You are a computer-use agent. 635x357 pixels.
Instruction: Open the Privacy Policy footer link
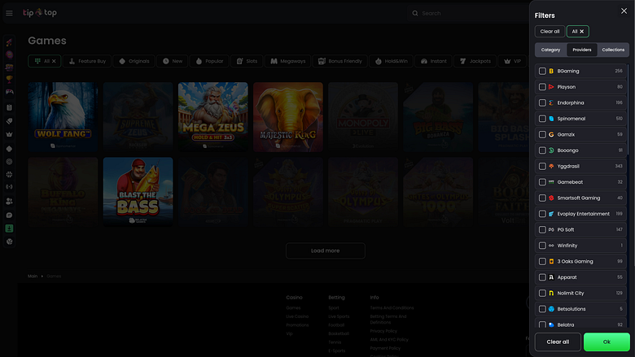click(x=383, y=331)
